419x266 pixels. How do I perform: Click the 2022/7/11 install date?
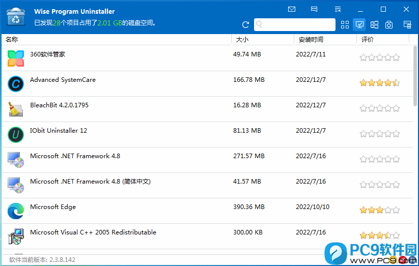[x=311, y=54]
